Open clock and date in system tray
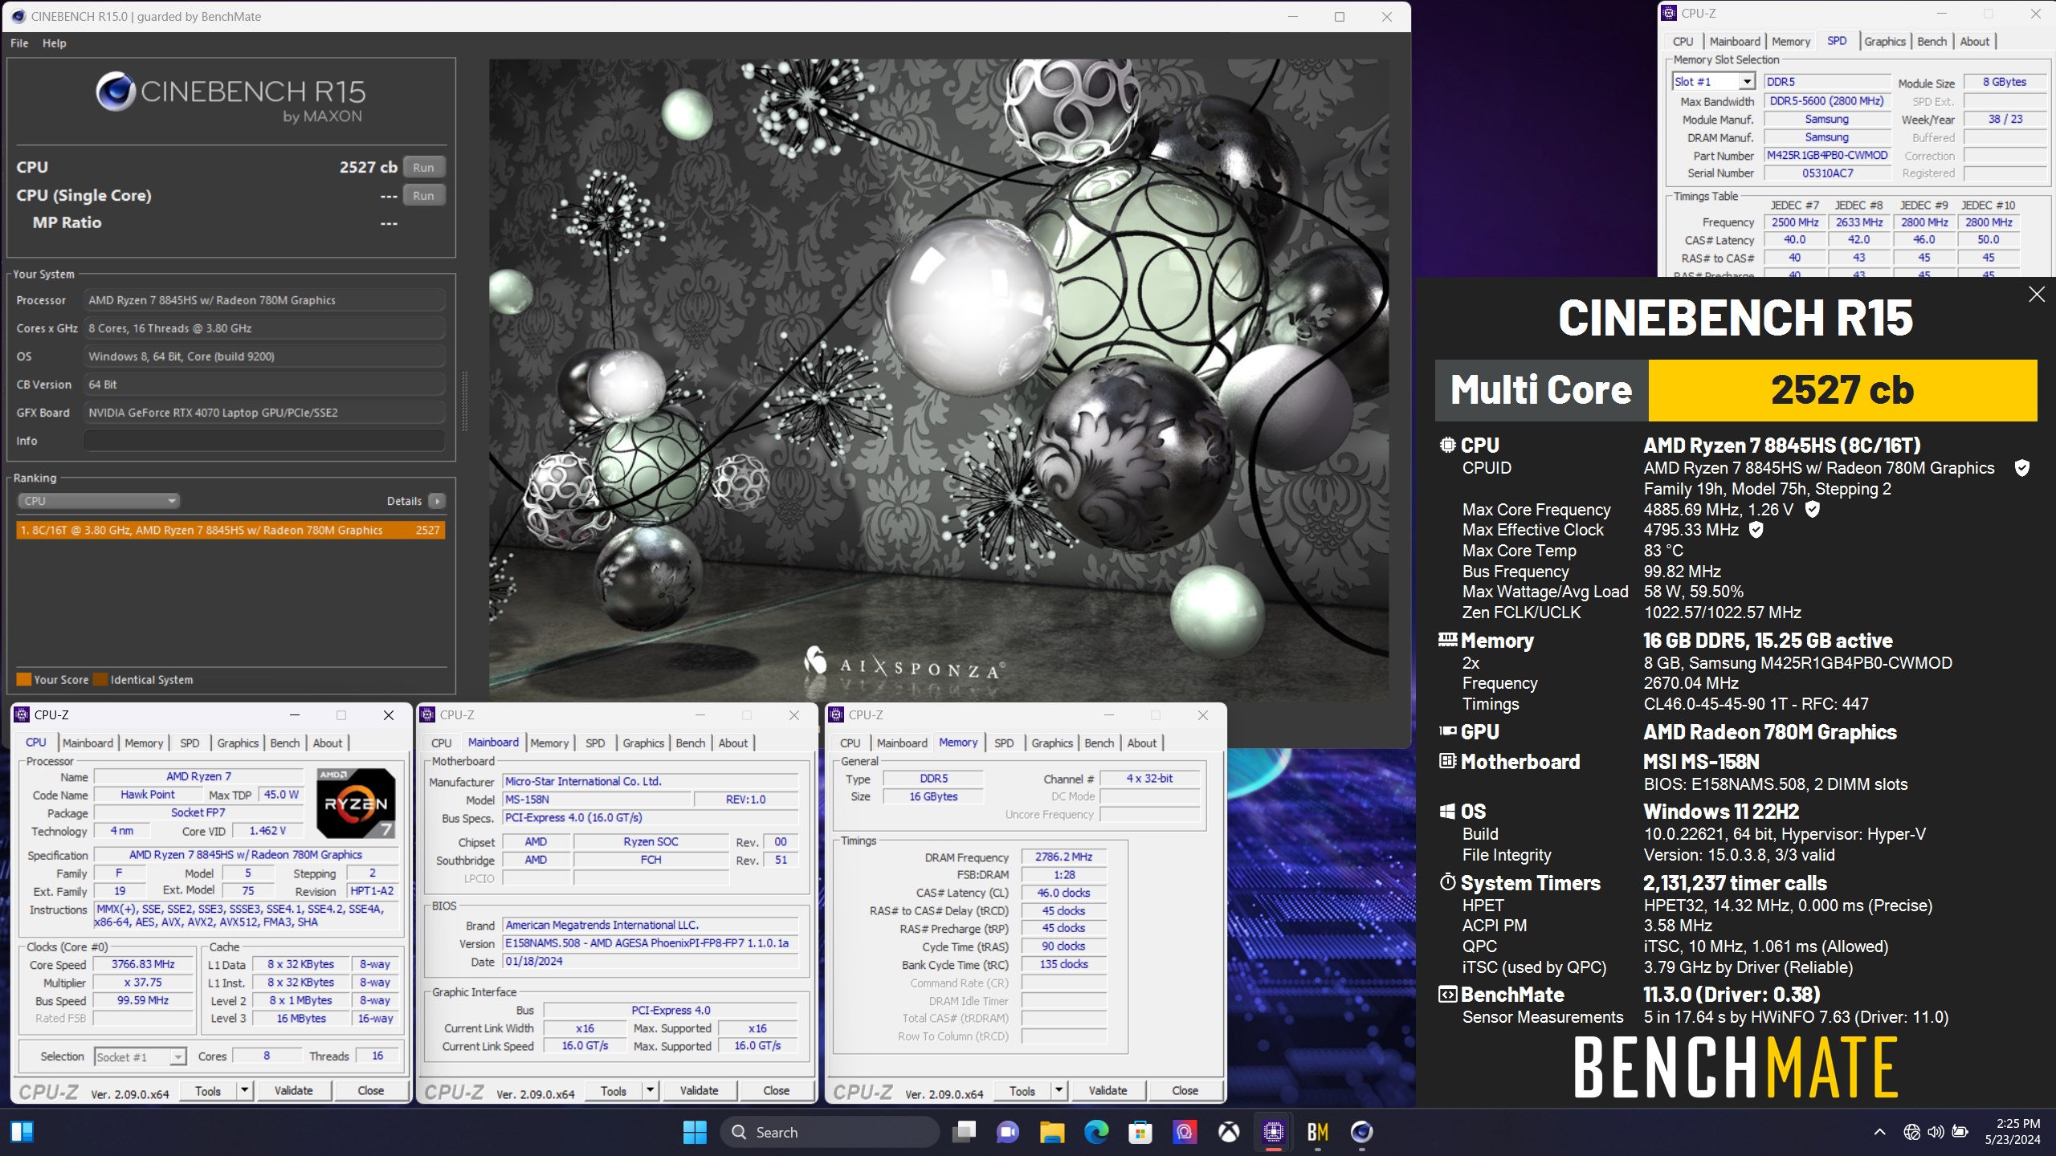 [x=2012, y=1132]
